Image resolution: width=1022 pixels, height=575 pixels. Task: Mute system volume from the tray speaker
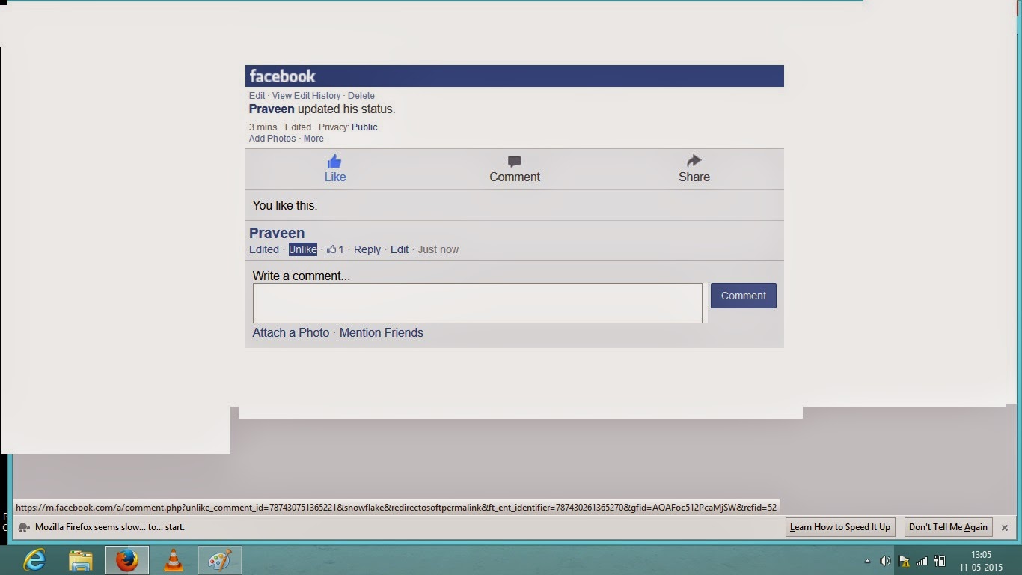point(887,560)
